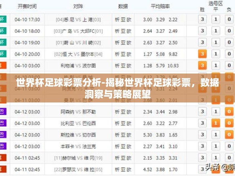Select win (3) for 阿森纳 VS 那不勒

pos(202,112)
